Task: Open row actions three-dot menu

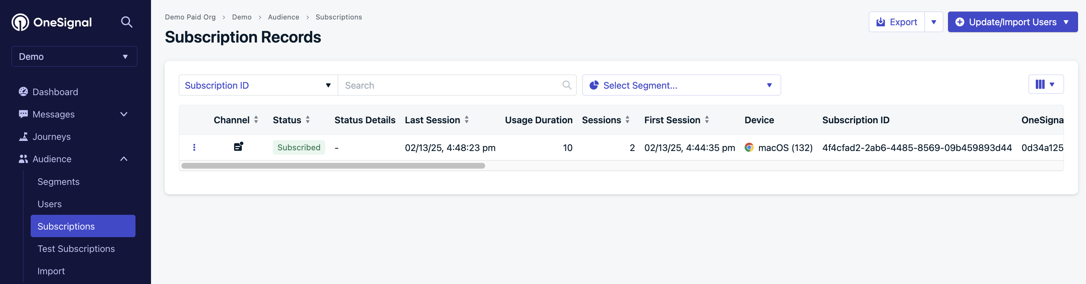Action: (x=194, y=147)
